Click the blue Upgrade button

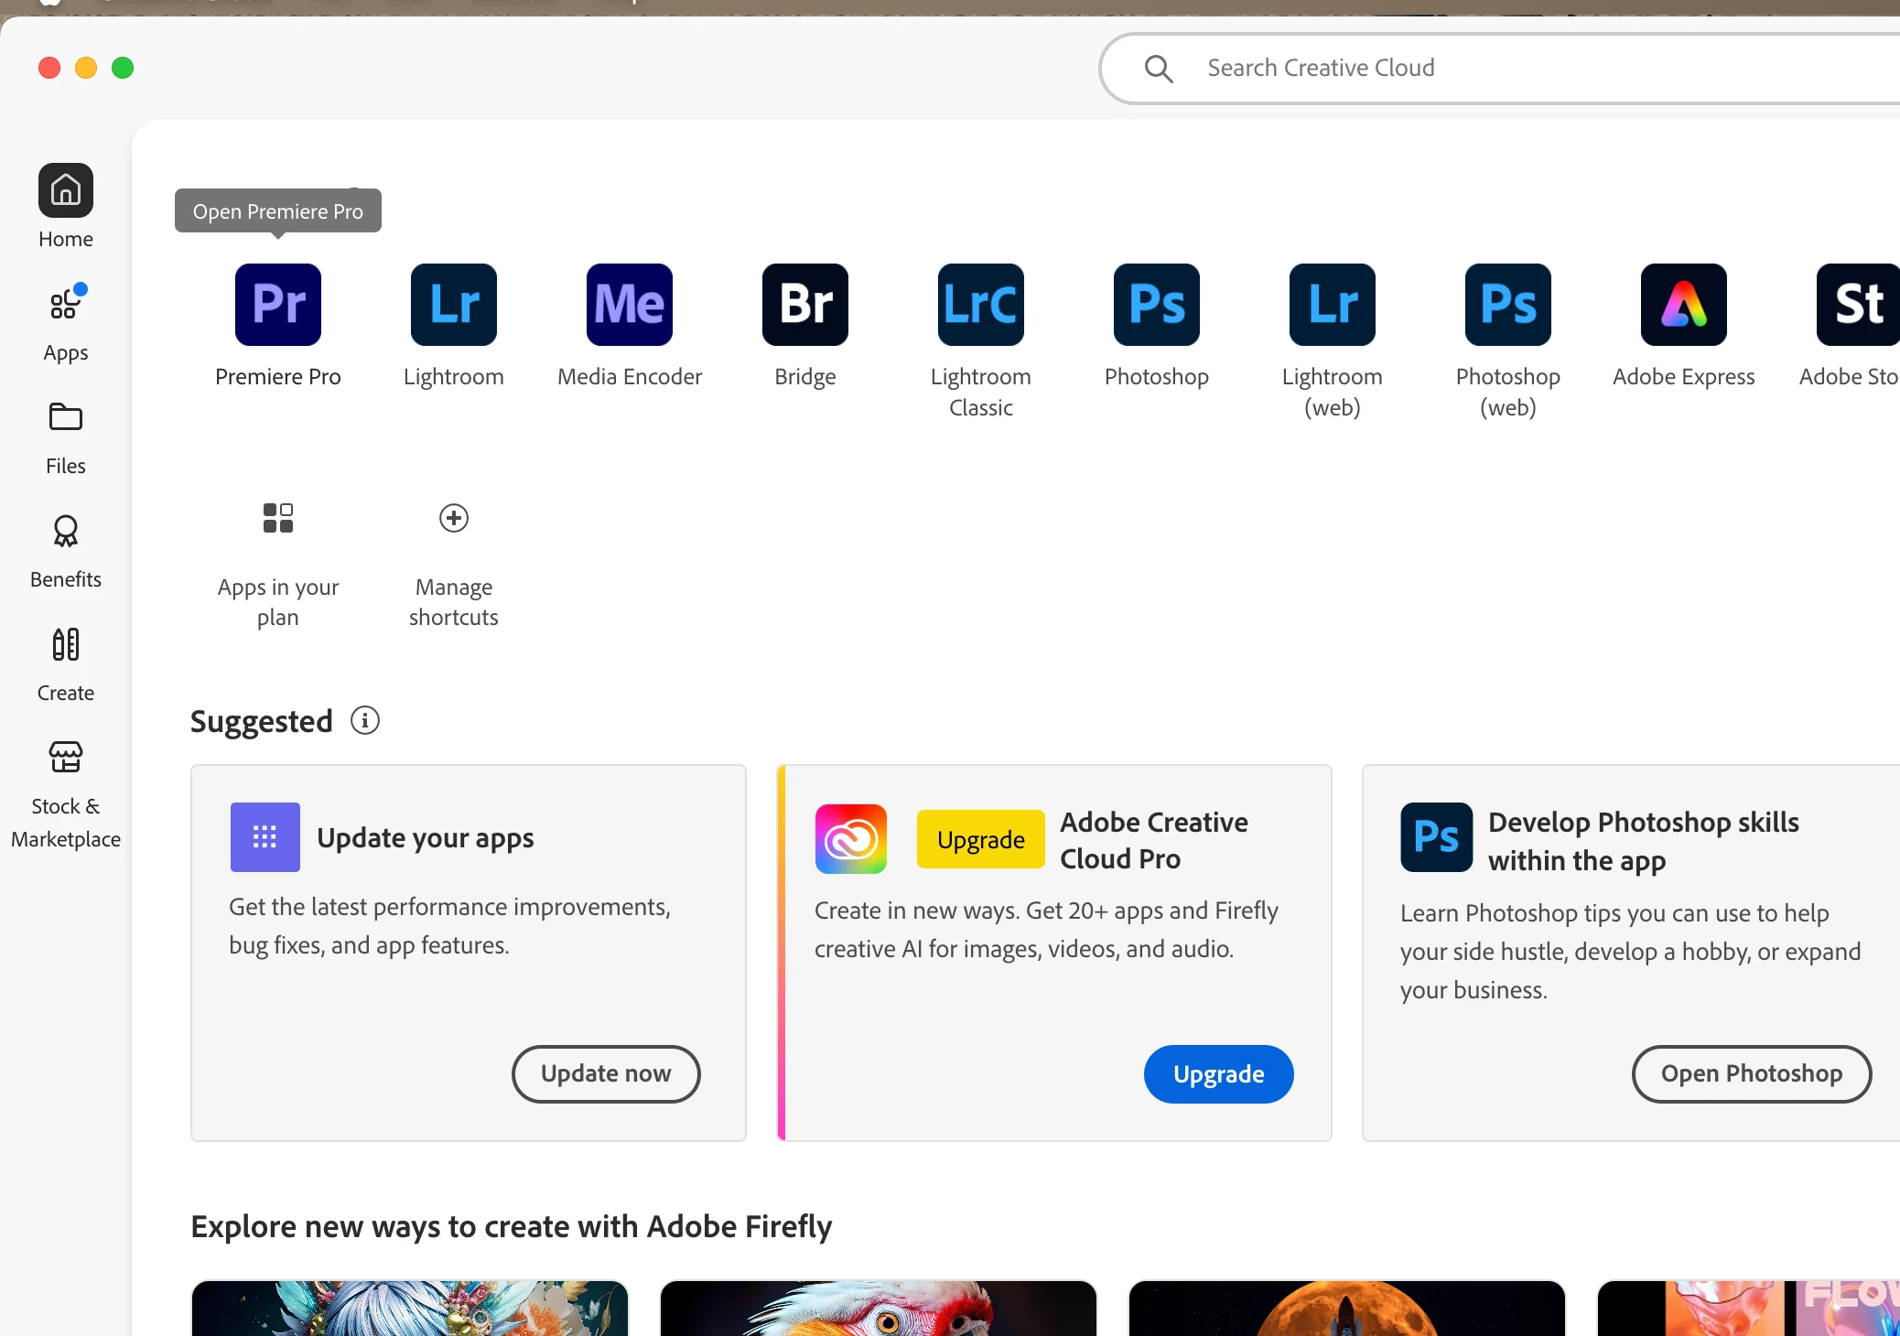[1218, 1073]
